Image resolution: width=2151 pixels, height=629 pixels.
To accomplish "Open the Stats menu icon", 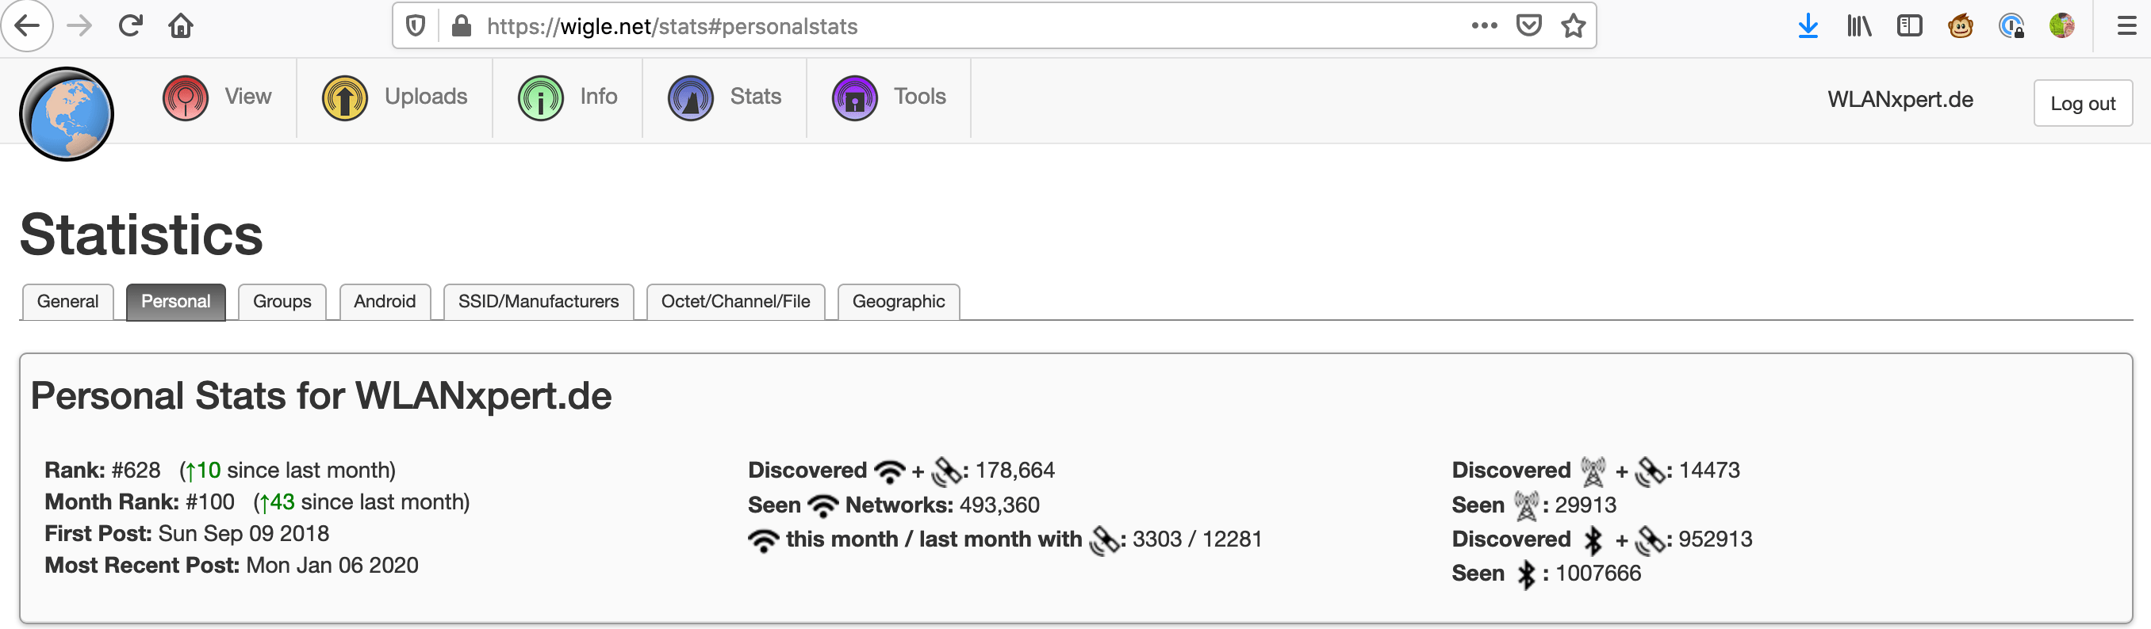I will [x=691, y=97].
